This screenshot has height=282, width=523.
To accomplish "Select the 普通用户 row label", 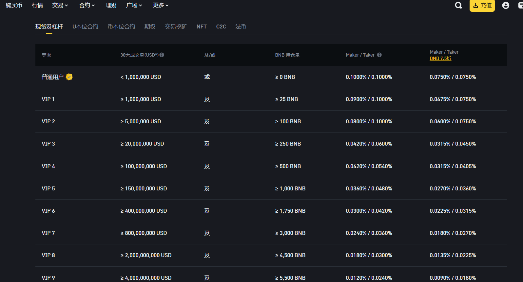I will (52, 77).
